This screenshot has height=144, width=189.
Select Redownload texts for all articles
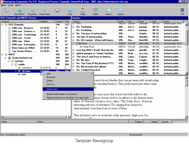coord(68,98)
